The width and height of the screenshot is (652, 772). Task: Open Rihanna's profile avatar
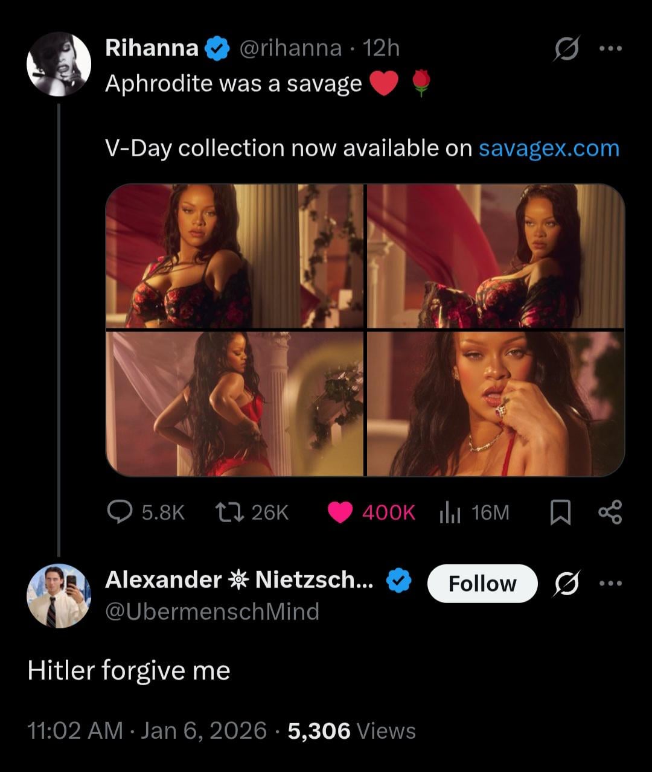(59, 64)
